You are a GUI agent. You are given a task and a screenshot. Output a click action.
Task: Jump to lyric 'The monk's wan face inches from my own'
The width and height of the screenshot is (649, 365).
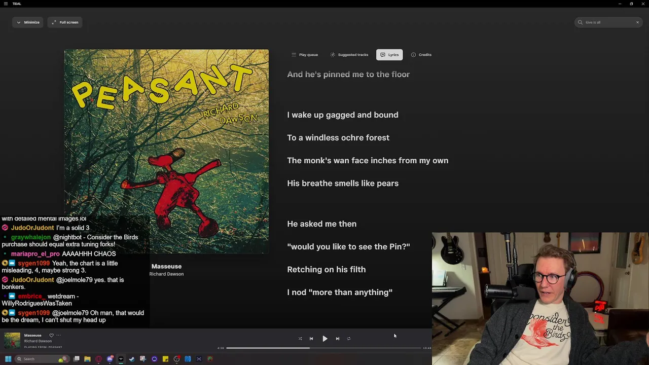(368, 161)
